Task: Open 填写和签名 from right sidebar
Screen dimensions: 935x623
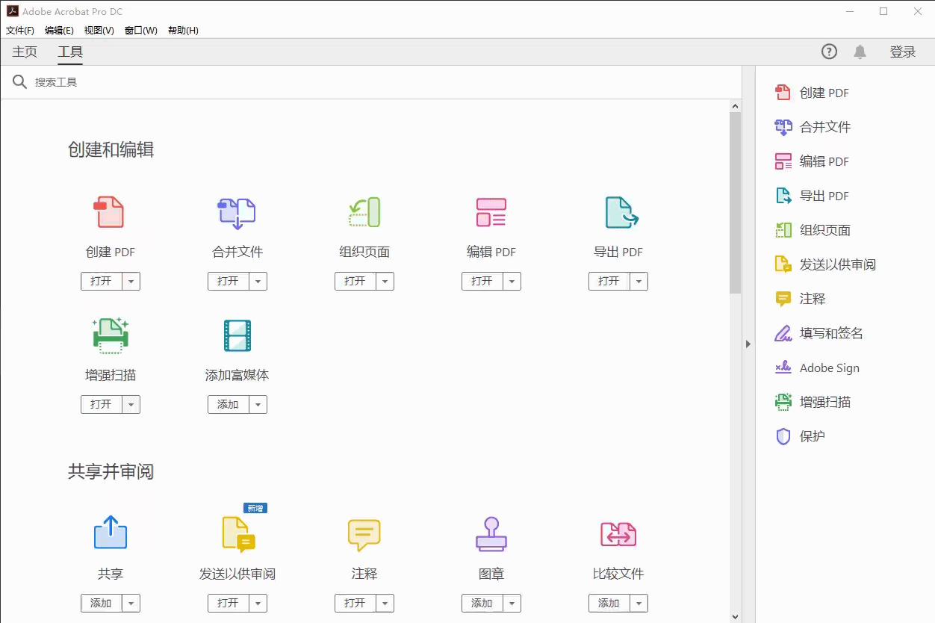Action: coord(818,333)
